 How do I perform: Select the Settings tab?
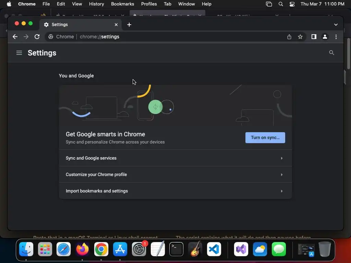(81, 25)
